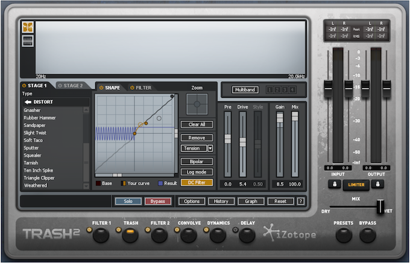Enable Solo for the module
Screen dimensions: 410x263
(x=128, y=201)
